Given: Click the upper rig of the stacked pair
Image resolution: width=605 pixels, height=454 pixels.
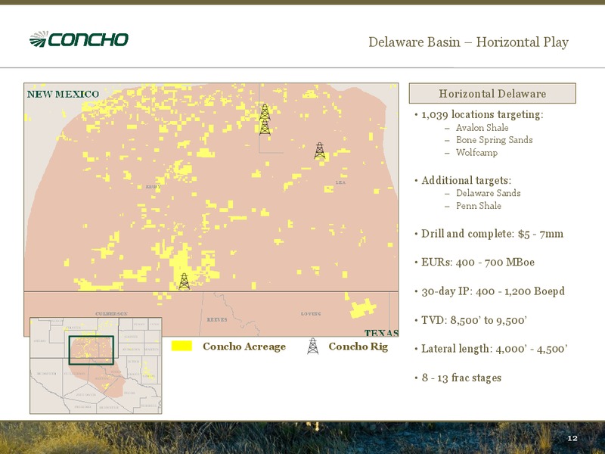Looking at the screenshot, I should click(265, 112).
